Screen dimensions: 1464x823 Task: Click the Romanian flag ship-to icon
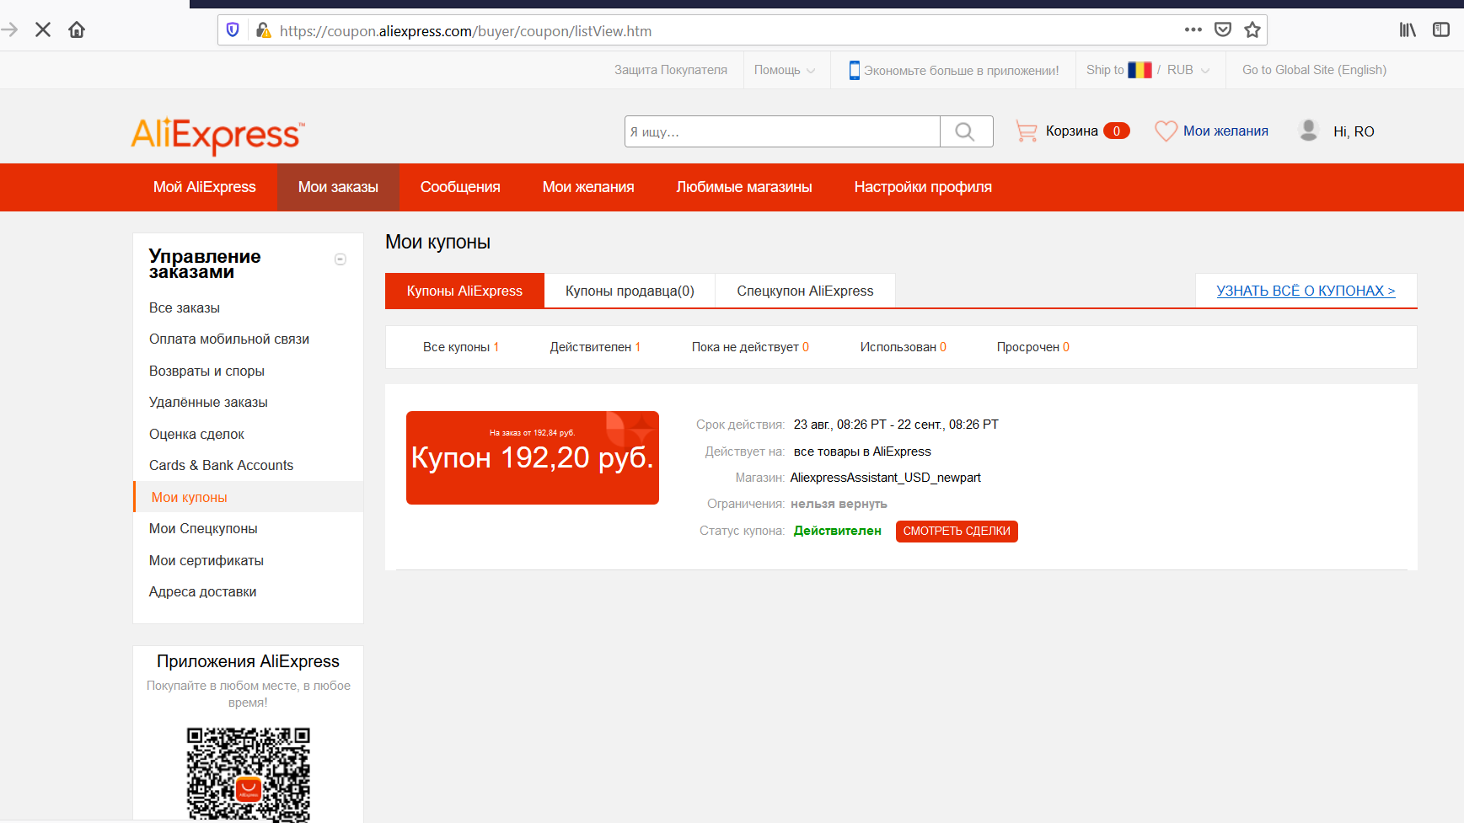(x=1140, y=70)
